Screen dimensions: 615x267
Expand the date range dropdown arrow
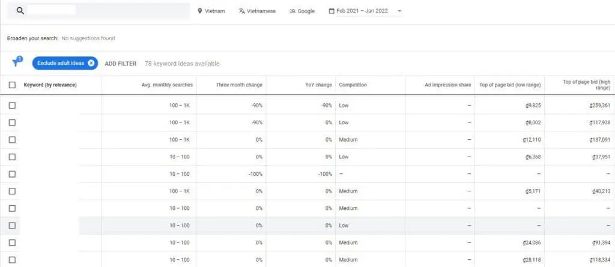pos(400,11)
